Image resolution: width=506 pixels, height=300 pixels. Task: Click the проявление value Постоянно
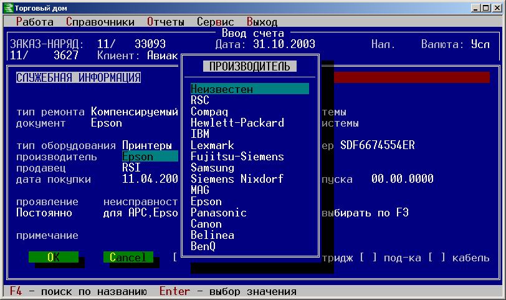click(x=44, y=213)
